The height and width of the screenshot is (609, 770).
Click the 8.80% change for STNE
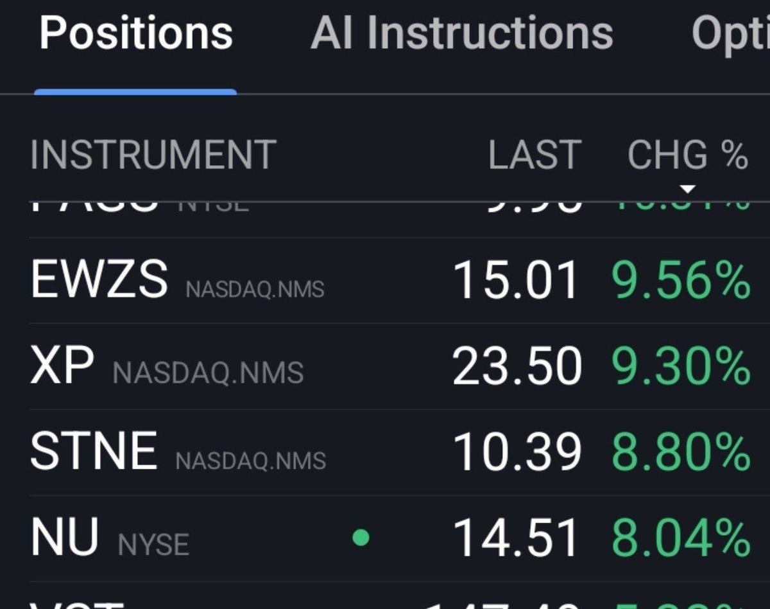pos(681,452)
